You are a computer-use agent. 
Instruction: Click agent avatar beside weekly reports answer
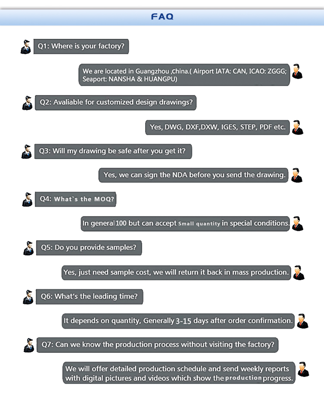304,369
